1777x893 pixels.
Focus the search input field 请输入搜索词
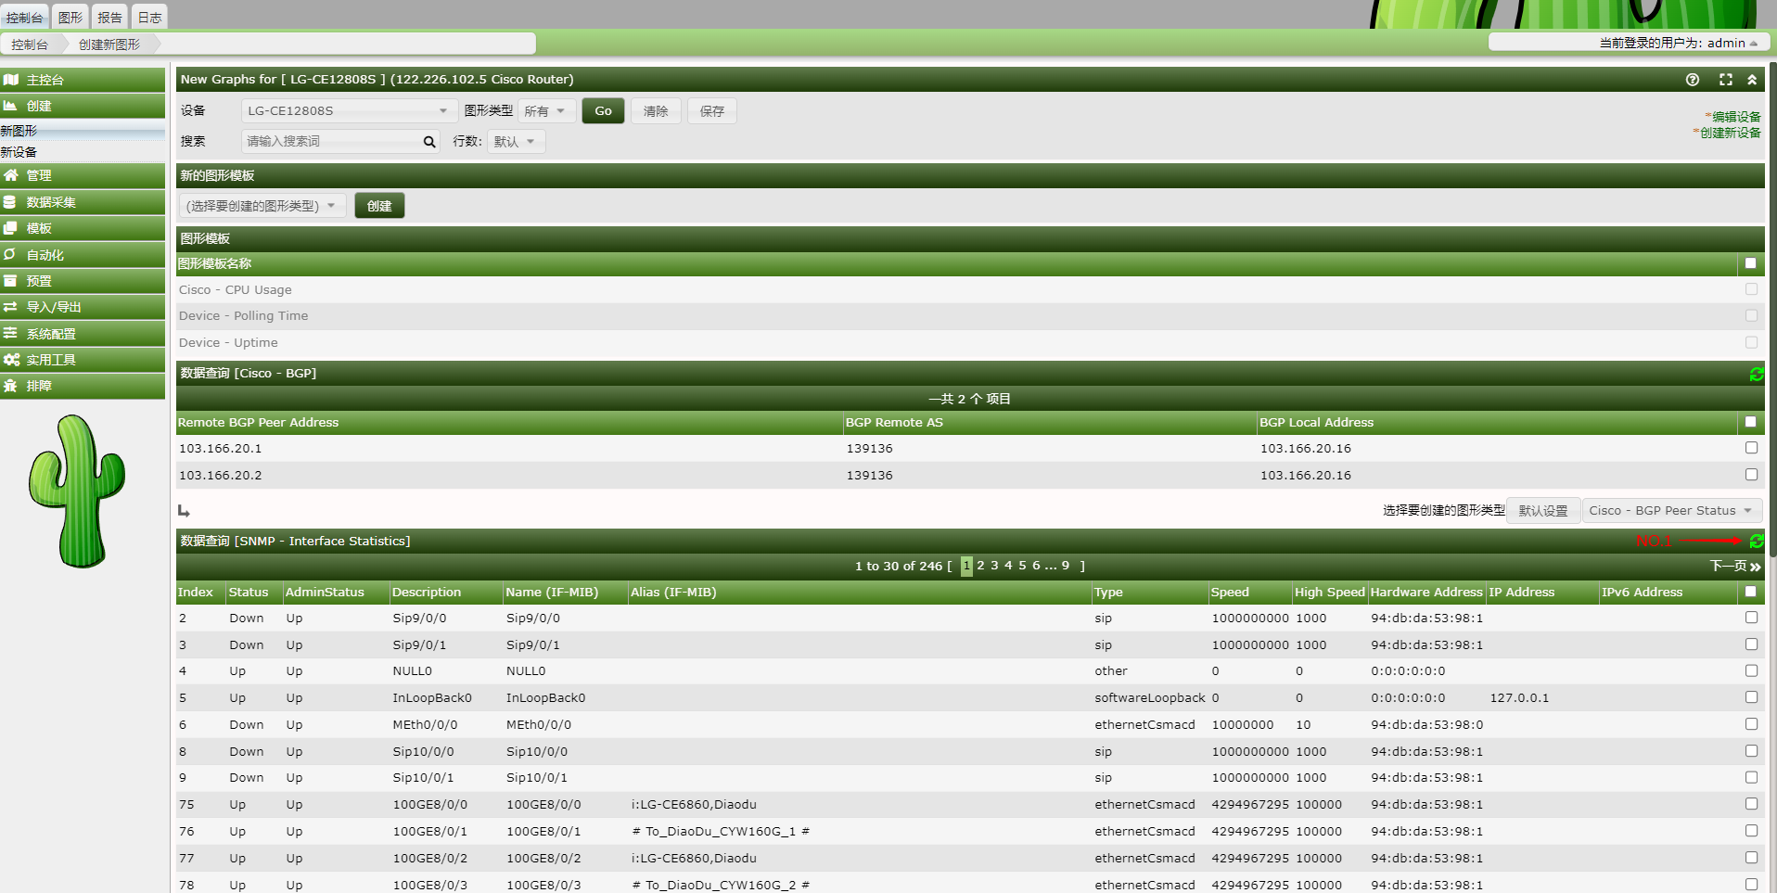pyautogui.click(x=332, y=142)
